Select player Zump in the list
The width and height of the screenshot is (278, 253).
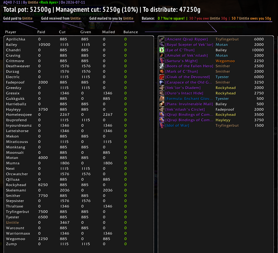coord(11,244)
